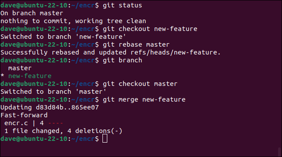Image resolution: width=282 pixels, height=157 pixels.
Task: Click '1 file changed, 4 deletions(-)' summary
Action: [63, 131]
